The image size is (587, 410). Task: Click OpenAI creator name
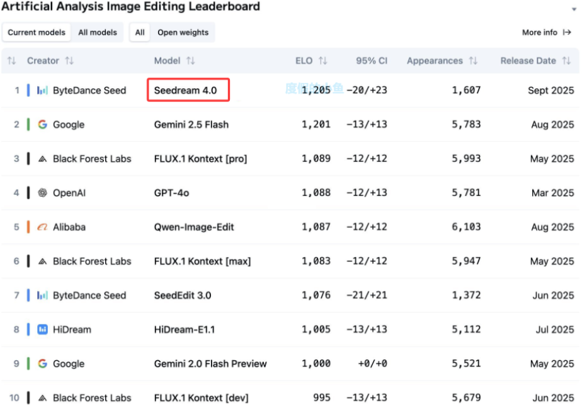pyautogui.click(x=69, y=193)
